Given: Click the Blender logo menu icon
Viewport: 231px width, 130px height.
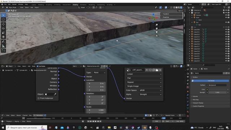Looking at the screenshot, I should click(2, 4).
